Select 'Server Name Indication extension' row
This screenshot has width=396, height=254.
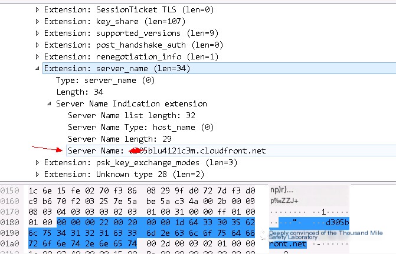click(x=132, y=103)
